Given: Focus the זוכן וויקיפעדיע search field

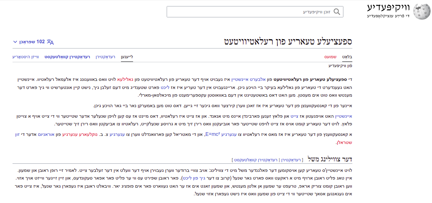Looking at the screenshot, I should [255, 12].
